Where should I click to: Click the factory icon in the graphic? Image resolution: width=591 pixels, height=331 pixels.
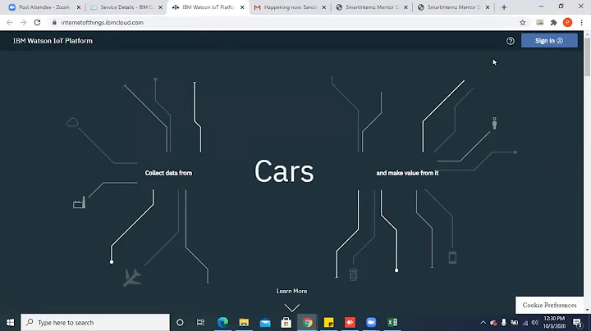pos(79,202)
